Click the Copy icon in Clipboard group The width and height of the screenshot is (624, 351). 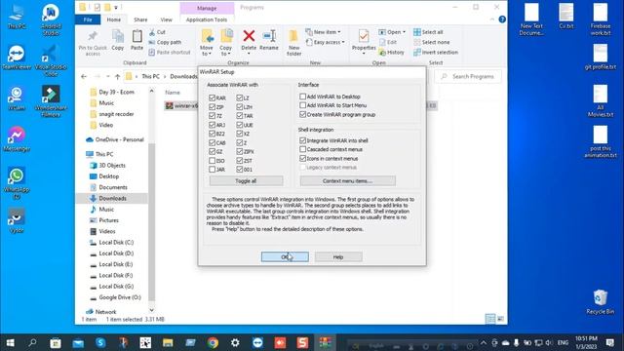pyautogui.click(x=118, y=37)
